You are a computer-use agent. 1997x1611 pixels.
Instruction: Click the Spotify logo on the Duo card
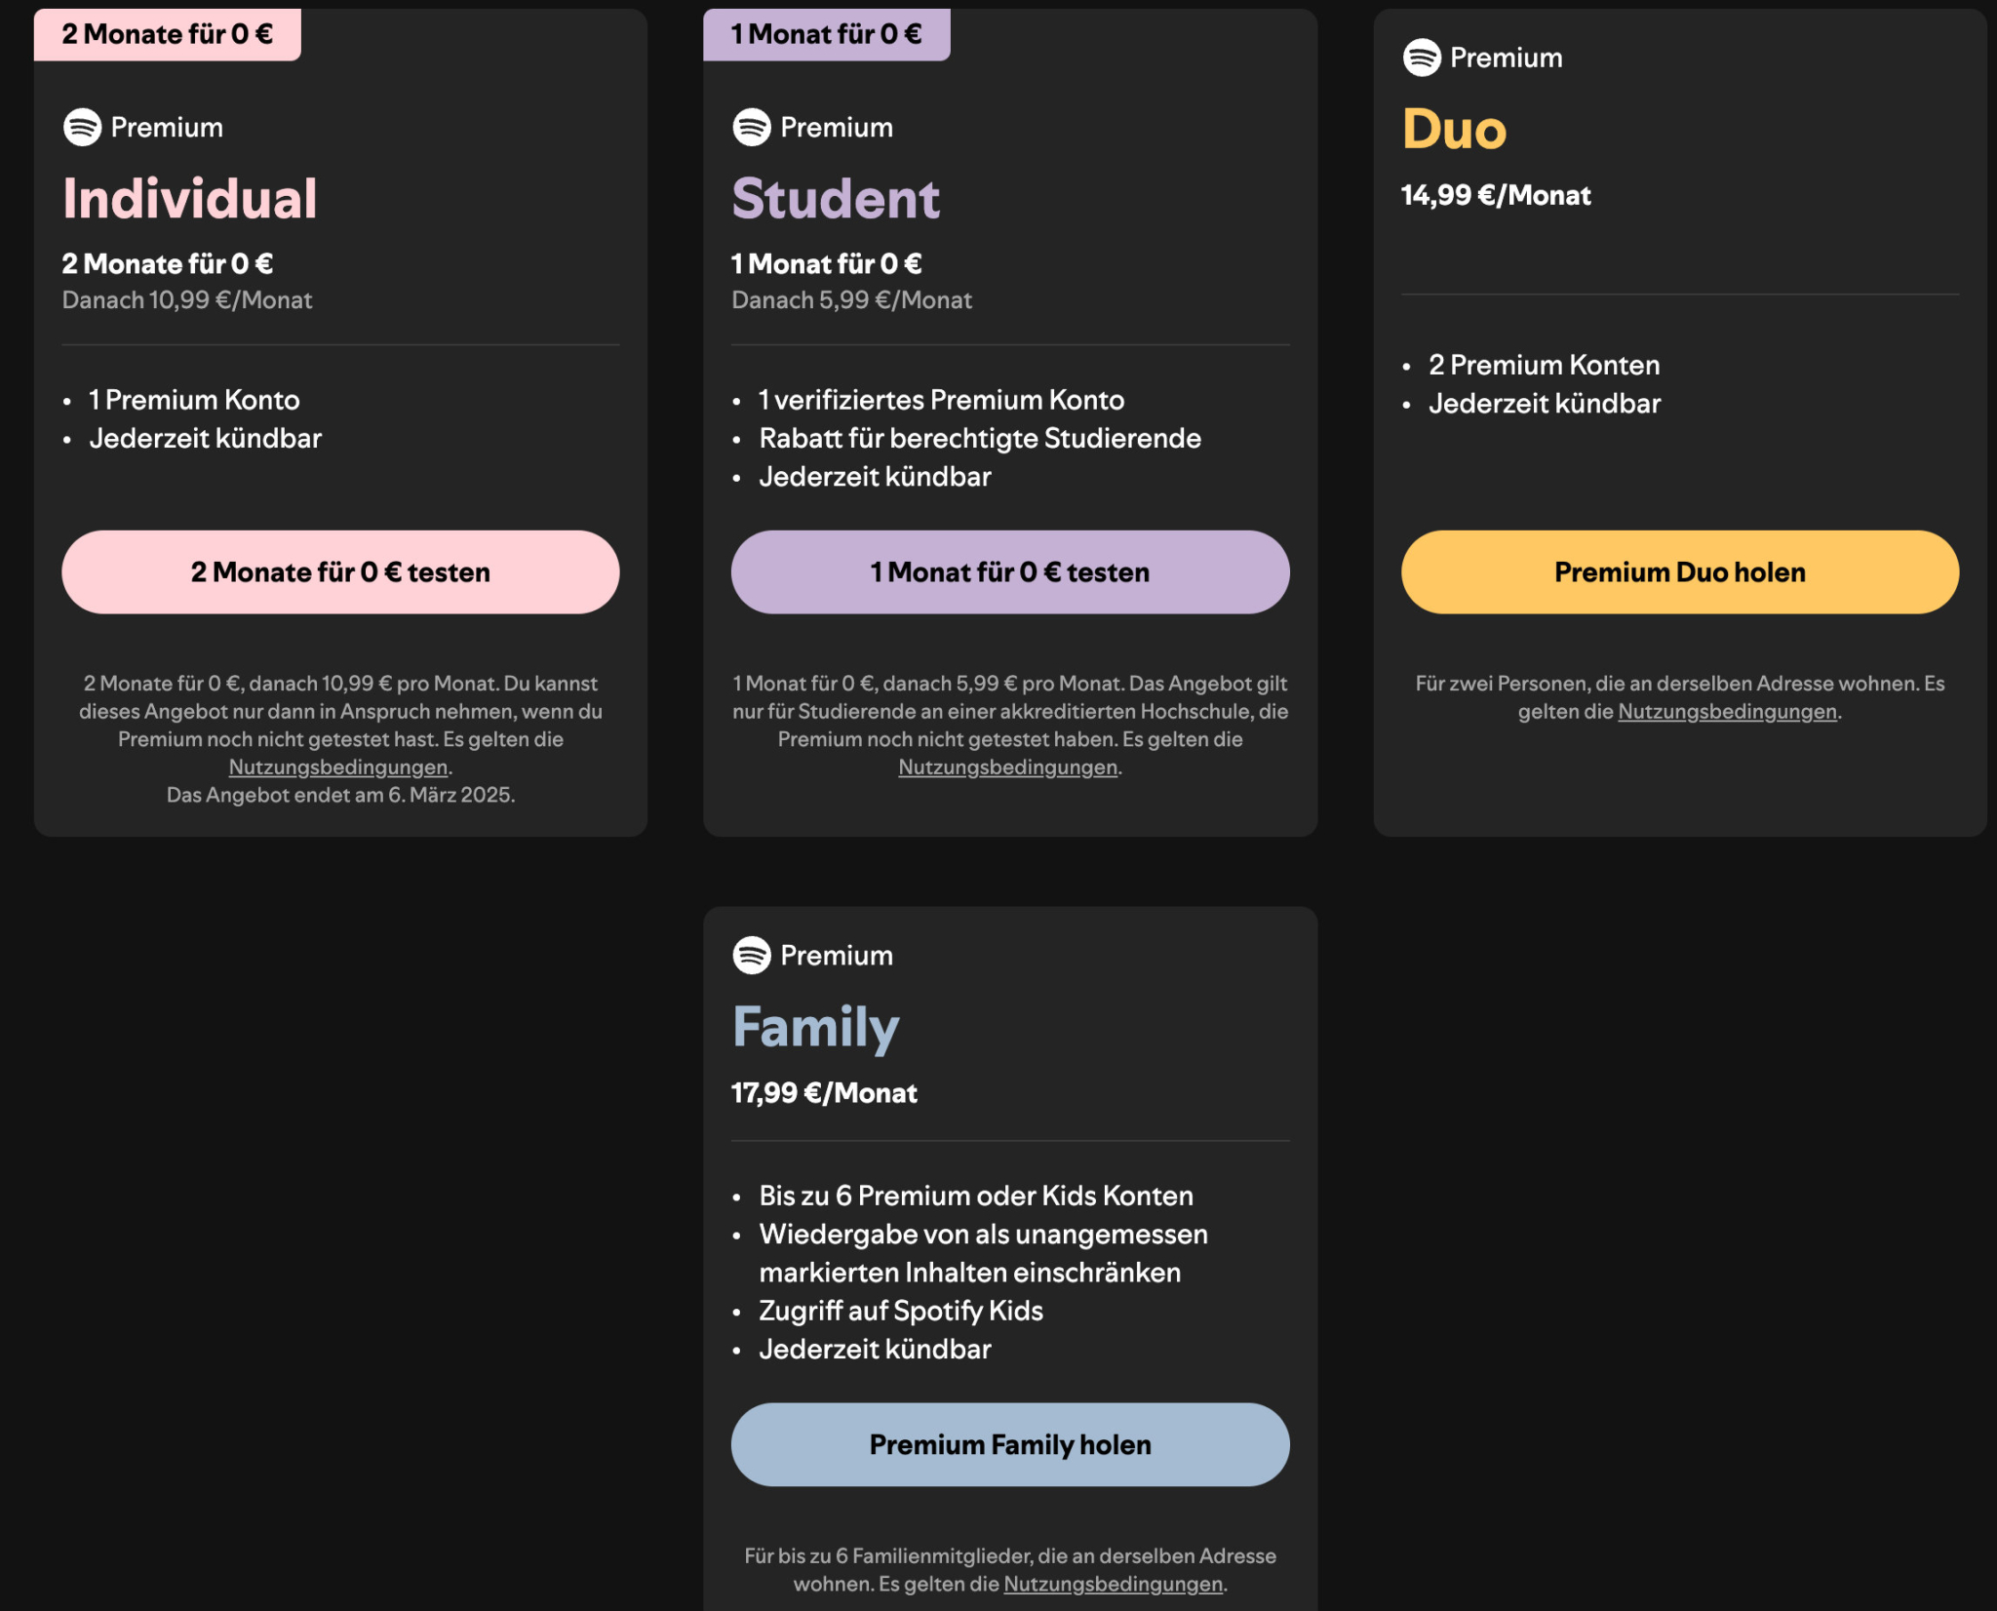tap(1422, 58)
